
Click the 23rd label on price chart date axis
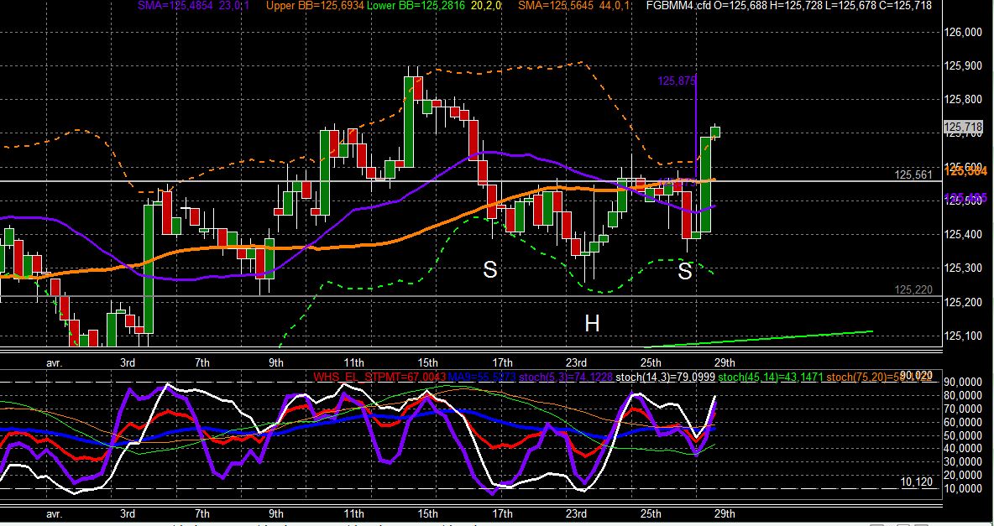tap(576, 362)
